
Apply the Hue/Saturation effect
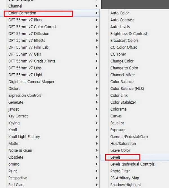123,143
